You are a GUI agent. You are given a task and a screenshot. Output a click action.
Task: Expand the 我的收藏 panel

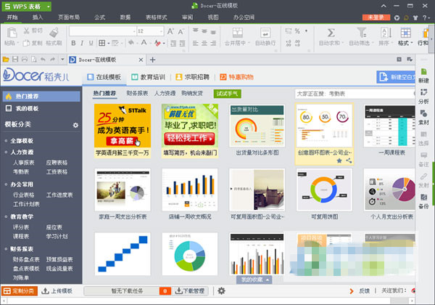255,279
